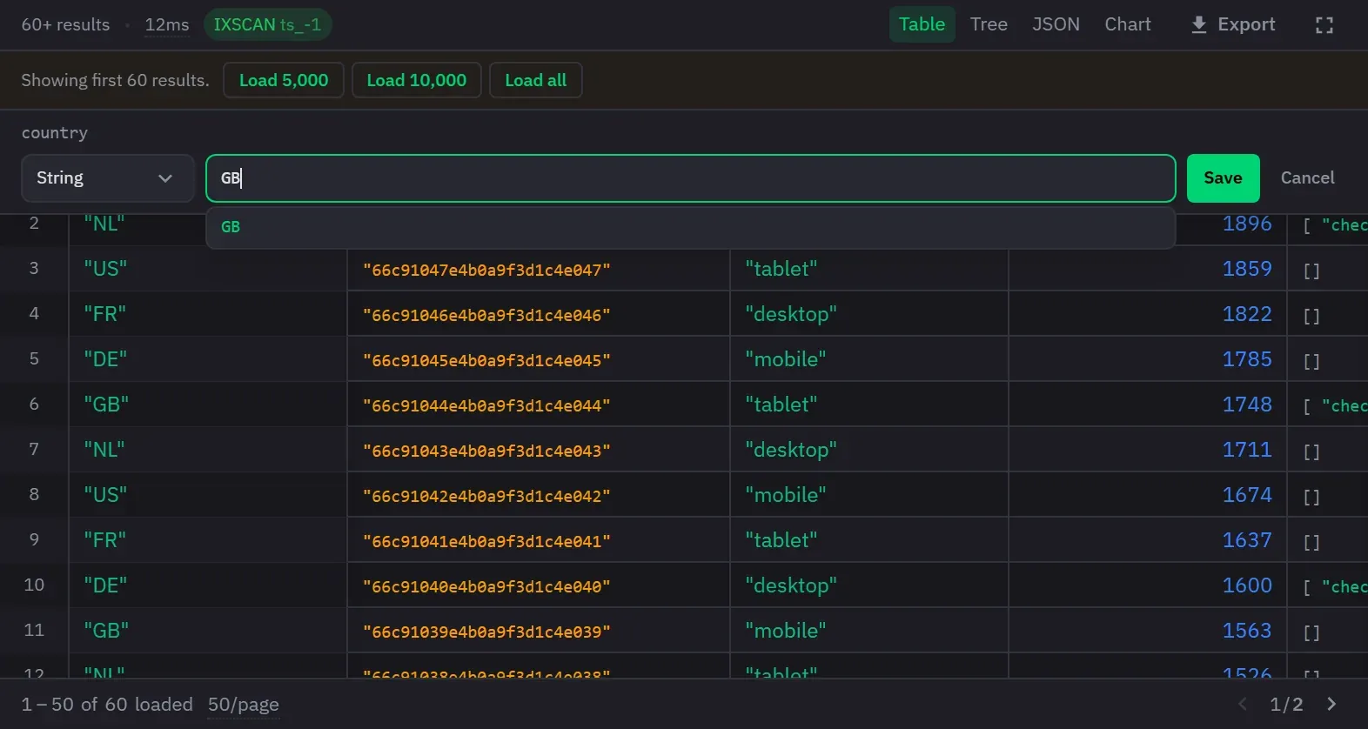Viewport: 1368px width, 729px height.
Task: Click row number 10
Action: coord(34,585)
